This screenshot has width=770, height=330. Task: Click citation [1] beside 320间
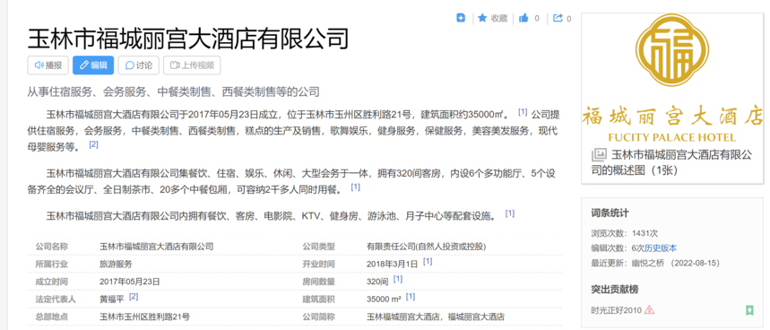(x=398, y=279)
